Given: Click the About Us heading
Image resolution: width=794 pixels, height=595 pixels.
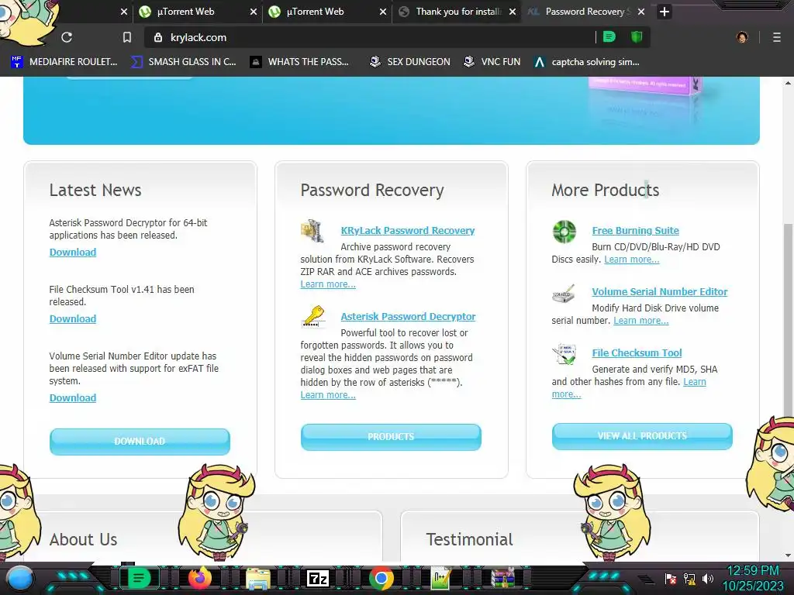Looking at the screenshot, I should [x=83, y=540].
